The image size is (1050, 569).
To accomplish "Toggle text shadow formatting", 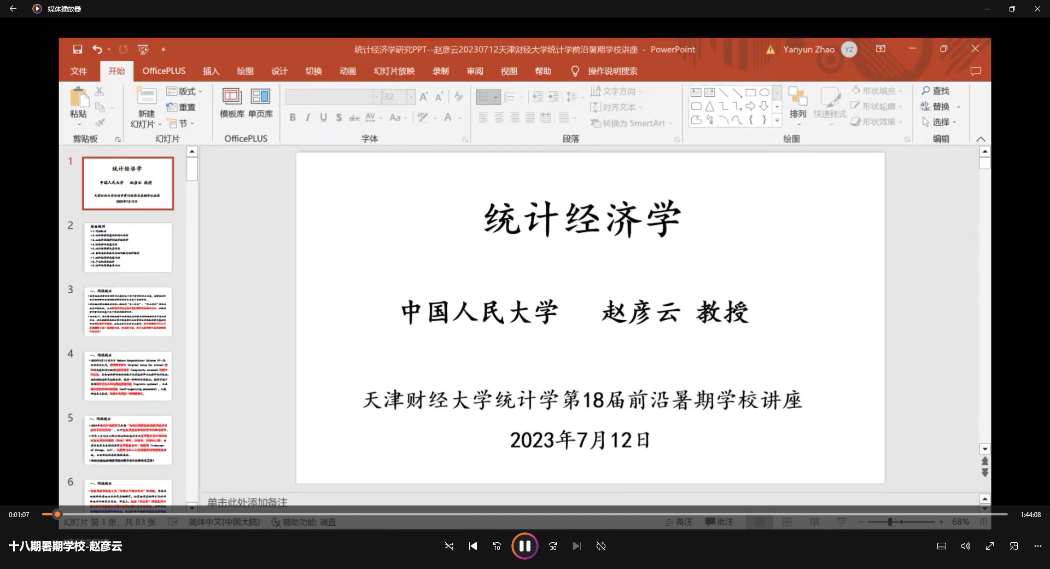I will coord(339,117).
